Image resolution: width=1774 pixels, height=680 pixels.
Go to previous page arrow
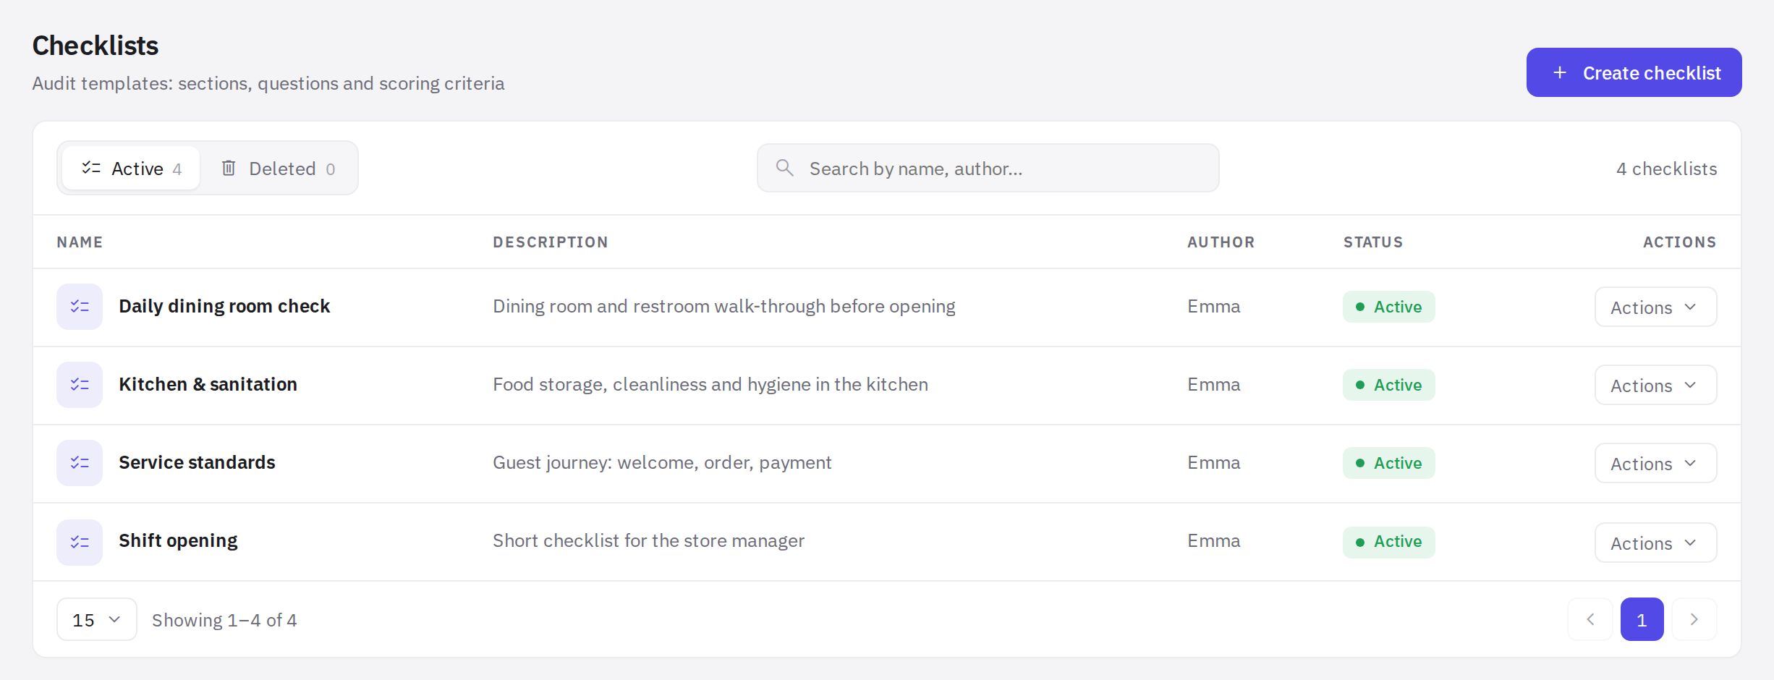click(x=1590, y=619)
